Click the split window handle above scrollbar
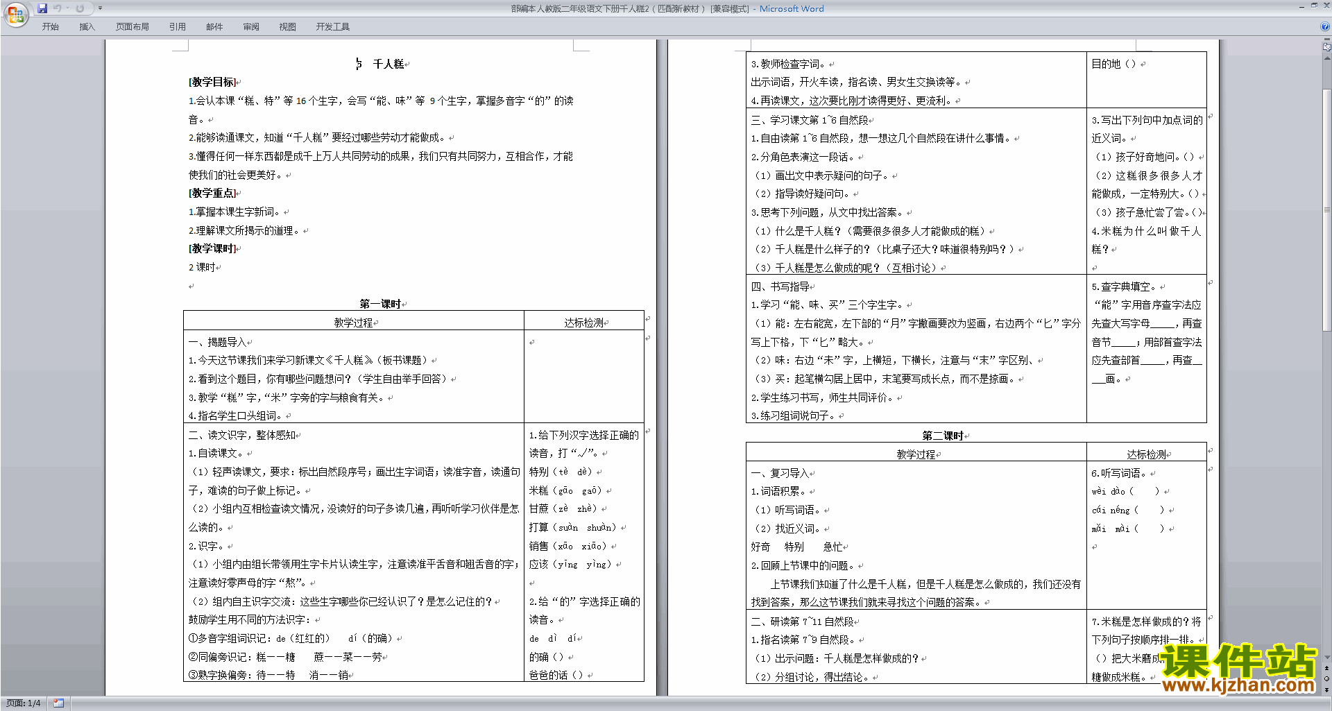Image resolution: width=1332 pixels, height=711 pixels. coord(1327,40)
